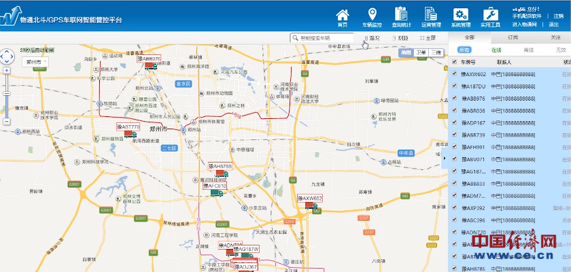The width and height of the screenshot is (571, 272).
Task: Toggle 路况 traffic layer
Action: click(372, 38)
